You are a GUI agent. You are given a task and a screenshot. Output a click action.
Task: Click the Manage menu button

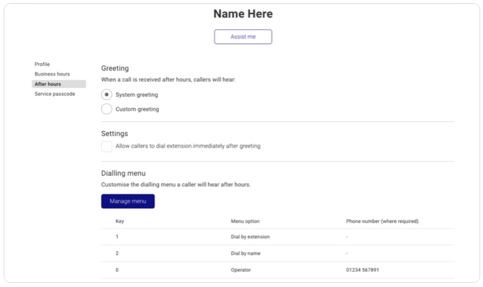(128, 201)
